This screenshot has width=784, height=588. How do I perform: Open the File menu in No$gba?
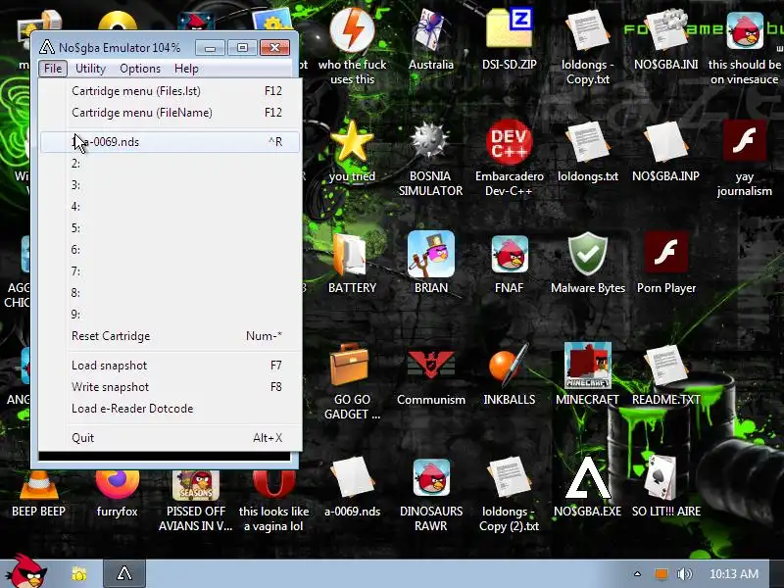(x=53, y=69)
